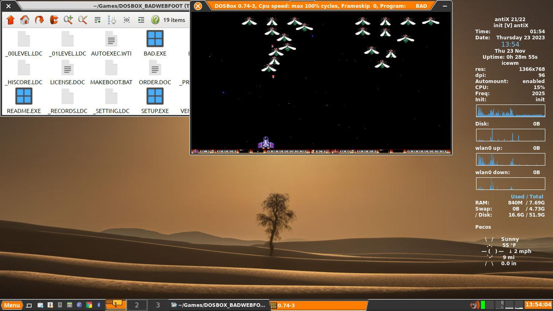Select the SETUP.EXE executable icon
This screenshot has width=553, height=311.
(155, 96)
